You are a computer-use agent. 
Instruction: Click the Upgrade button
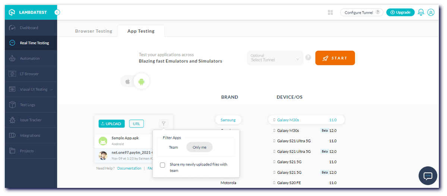[400, 12]
